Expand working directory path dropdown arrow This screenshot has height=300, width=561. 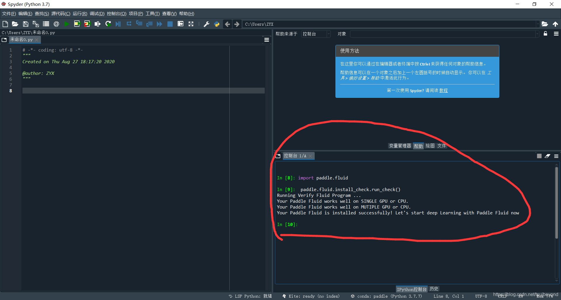(537, 24)
